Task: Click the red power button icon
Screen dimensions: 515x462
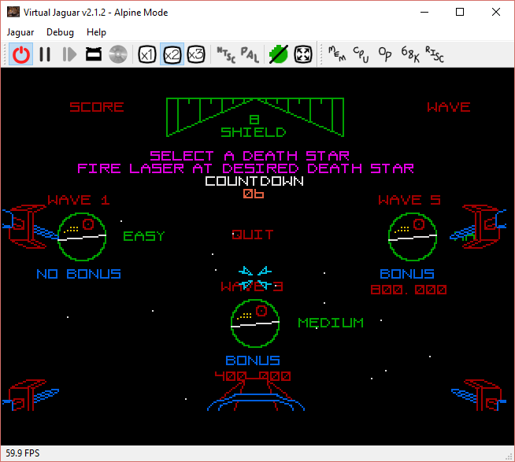Action: (21, 54)
